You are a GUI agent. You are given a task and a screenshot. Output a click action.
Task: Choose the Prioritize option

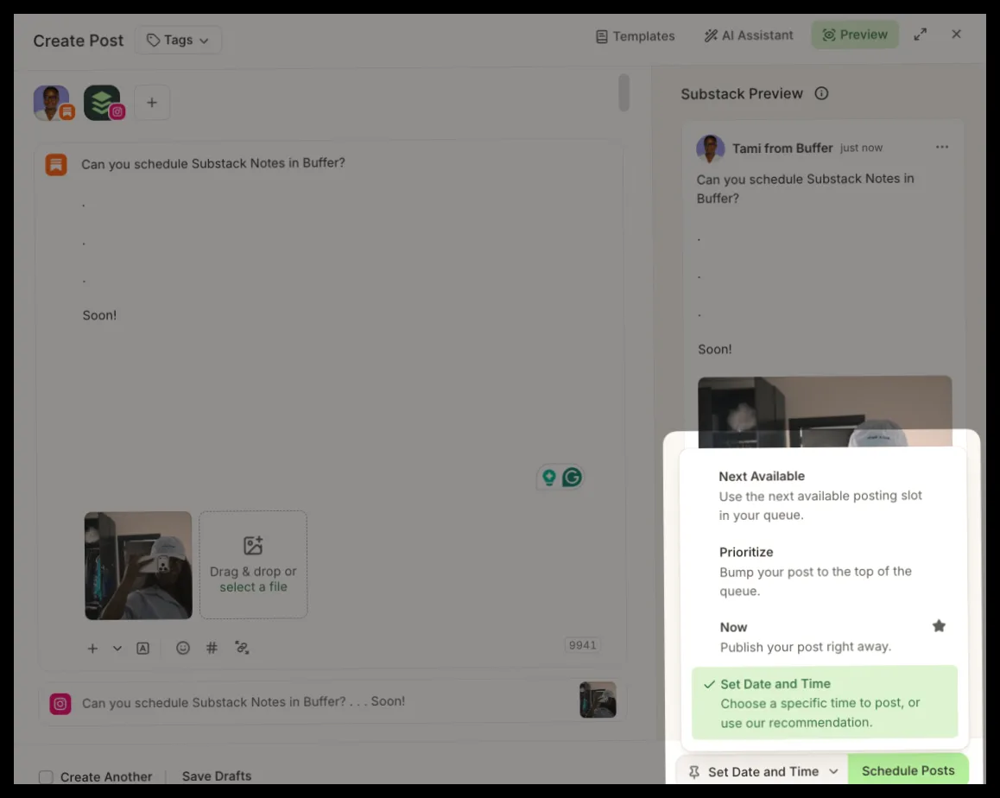pyautogui.click(x=824, y=571)
